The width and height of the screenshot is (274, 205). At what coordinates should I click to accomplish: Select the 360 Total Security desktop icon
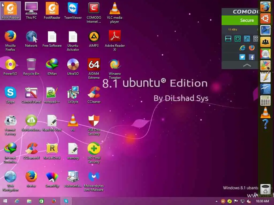(x=94, y=153)
